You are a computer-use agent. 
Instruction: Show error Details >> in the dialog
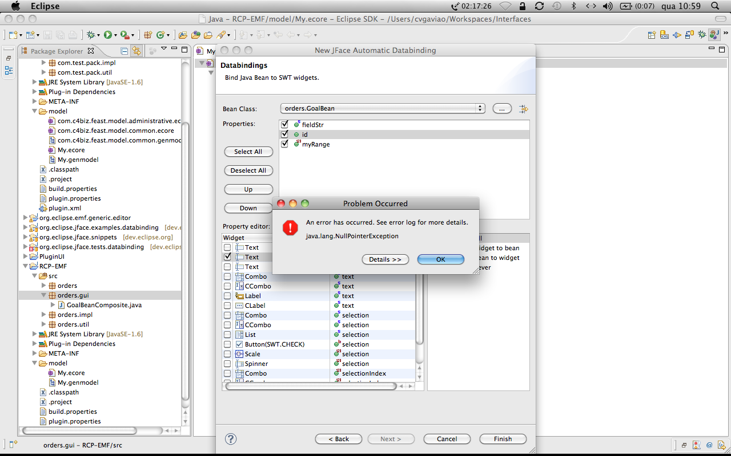click(385, 259)
